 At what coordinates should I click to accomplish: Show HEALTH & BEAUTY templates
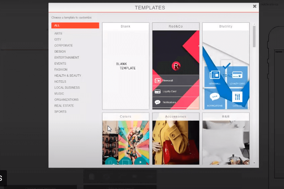[68, 76]
